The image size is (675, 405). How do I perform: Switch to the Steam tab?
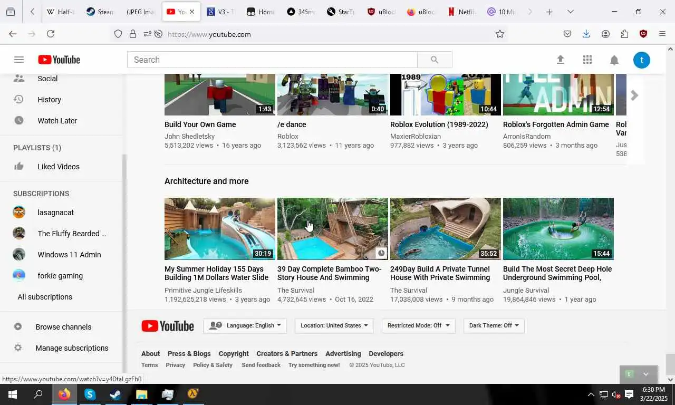point(100,12)
